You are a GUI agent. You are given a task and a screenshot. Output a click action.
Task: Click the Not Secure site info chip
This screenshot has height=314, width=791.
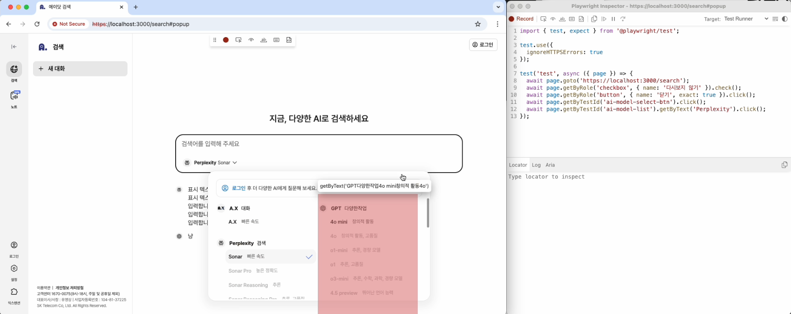tap(69, 24)
